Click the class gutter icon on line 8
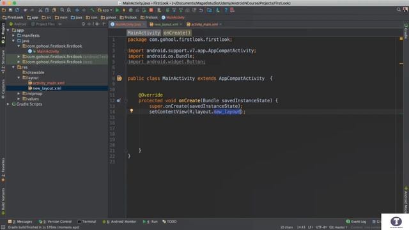The image size is (409, 230). [x=120, y=78]
